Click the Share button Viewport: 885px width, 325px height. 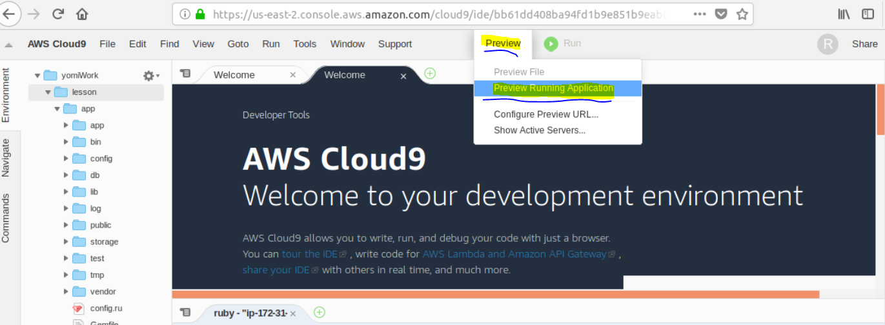864,44
